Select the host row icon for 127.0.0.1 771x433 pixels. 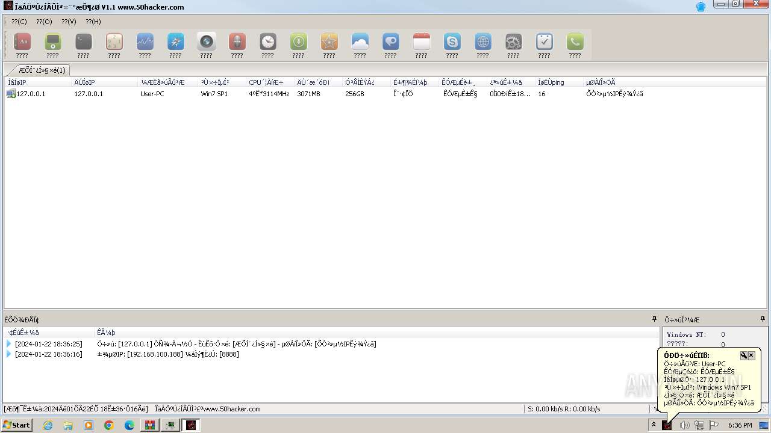point(11,94)
